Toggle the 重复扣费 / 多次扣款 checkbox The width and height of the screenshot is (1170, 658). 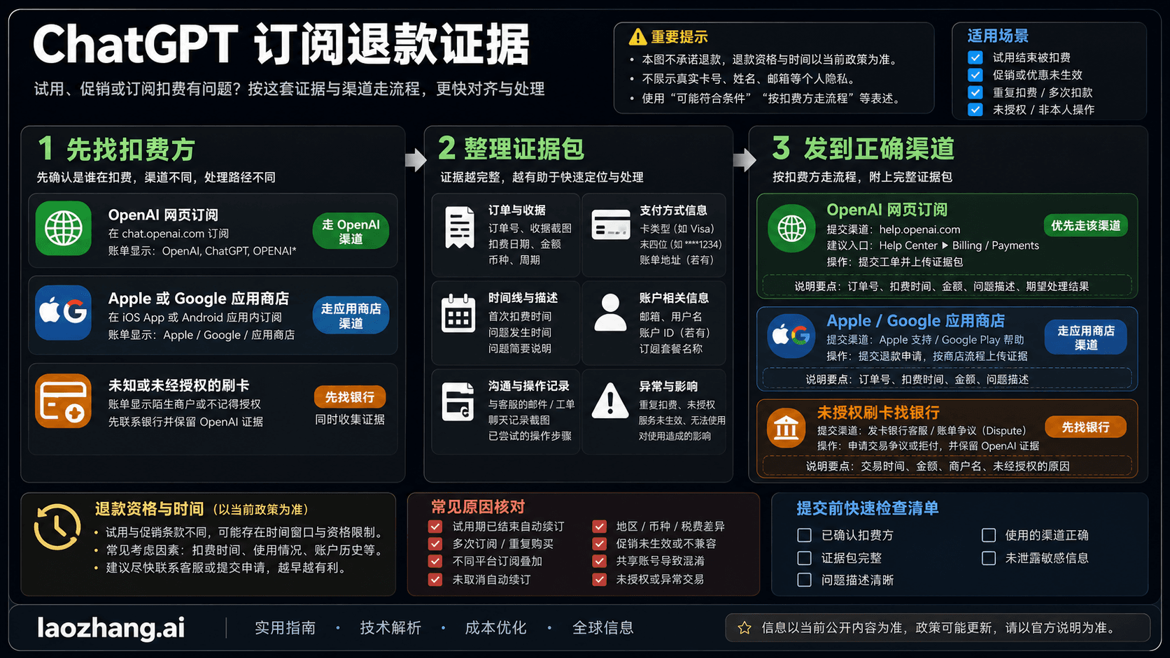(975, 92)
